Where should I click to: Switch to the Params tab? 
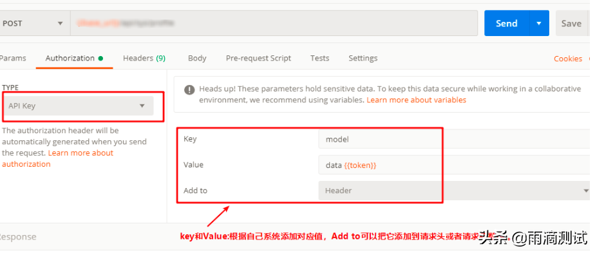(x=13, y=59)
